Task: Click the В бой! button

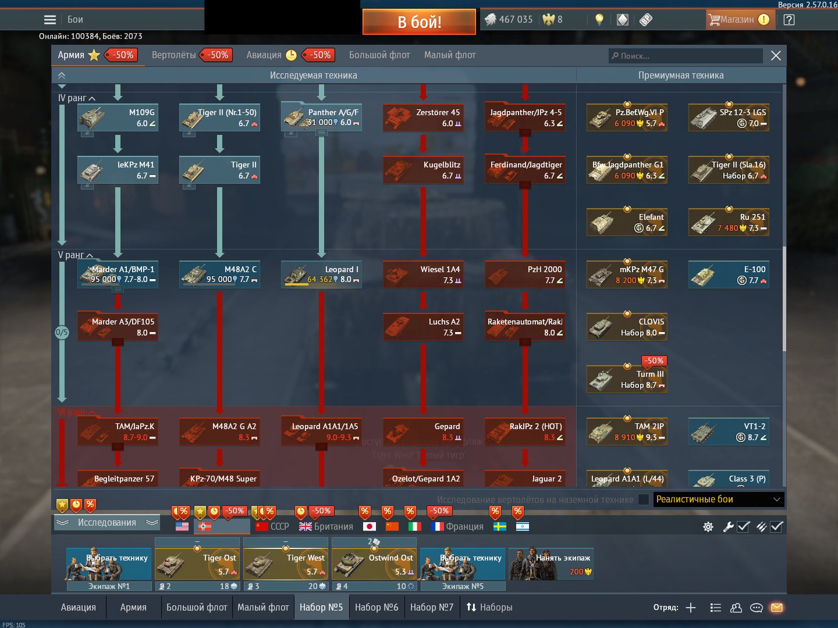Action: click(420, 22)
